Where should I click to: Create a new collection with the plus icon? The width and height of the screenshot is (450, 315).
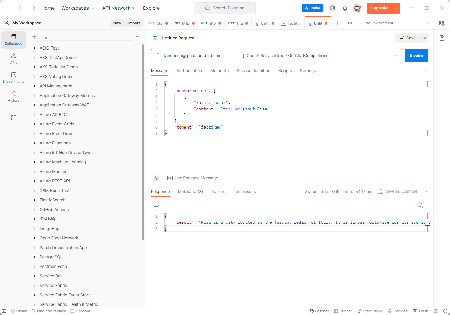(x=34, y=37)
